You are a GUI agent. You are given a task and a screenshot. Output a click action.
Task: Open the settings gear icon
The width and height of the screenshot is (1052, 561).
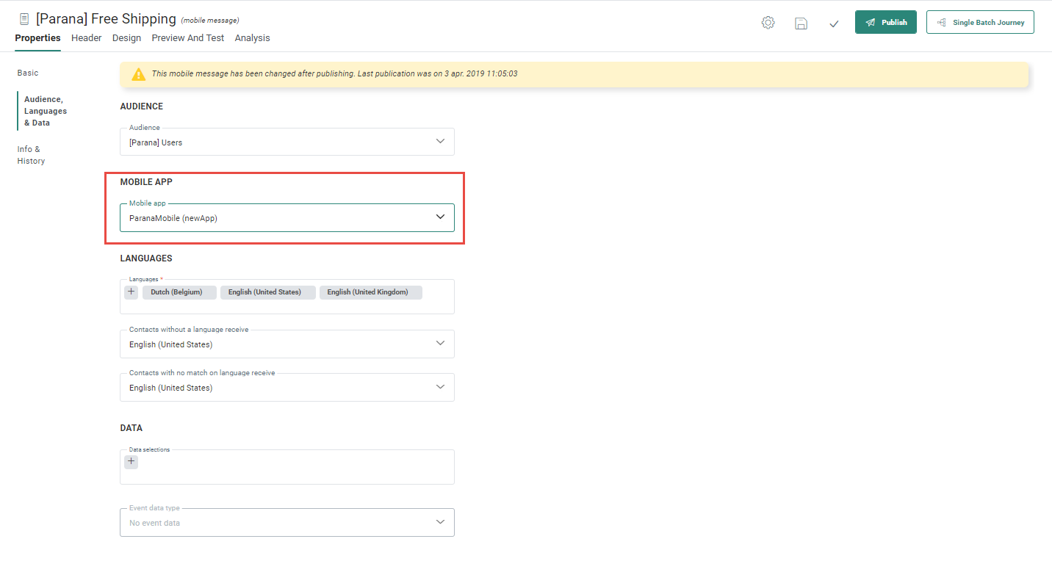pos(768,23)
